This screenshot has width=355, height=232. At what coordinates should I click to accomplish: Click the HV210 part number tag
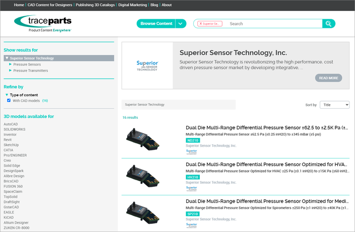pos(193,177)
